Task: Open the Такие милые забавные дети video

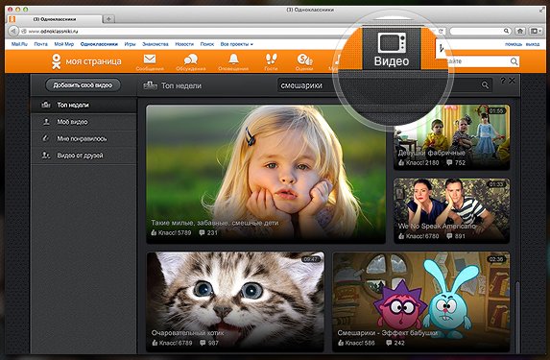Action: tap(266, 174)
